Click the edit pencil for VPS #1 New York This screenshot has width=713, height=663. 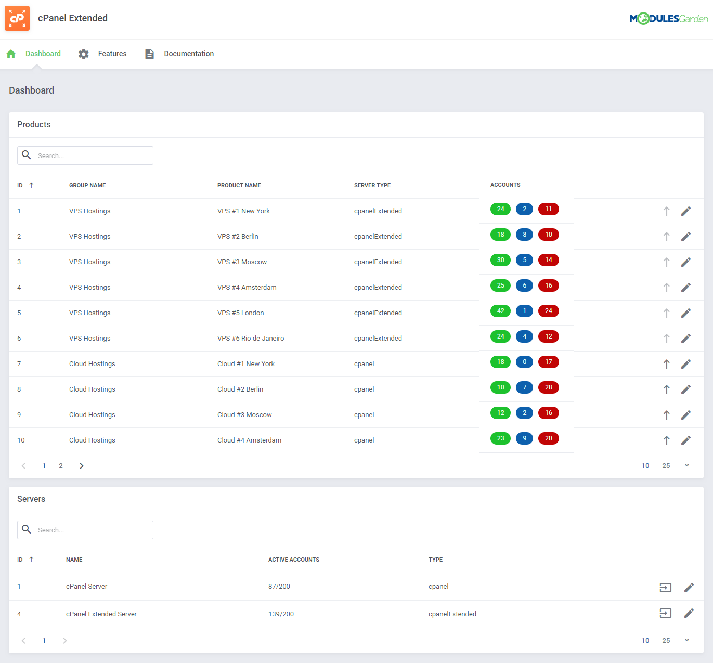[686, 211]
